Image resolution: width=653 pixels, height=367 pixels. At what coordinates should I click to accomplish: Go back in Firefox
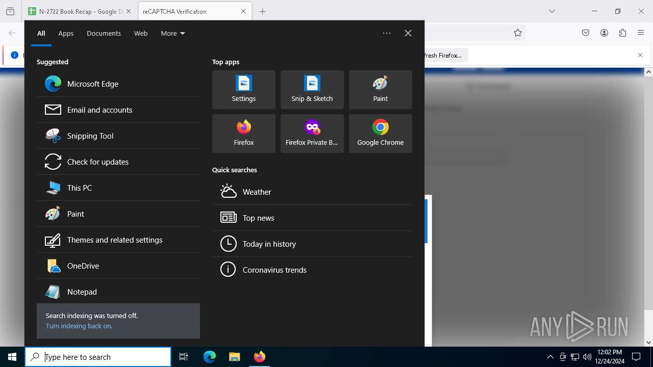pyautogui.click(x=12, y=33)
